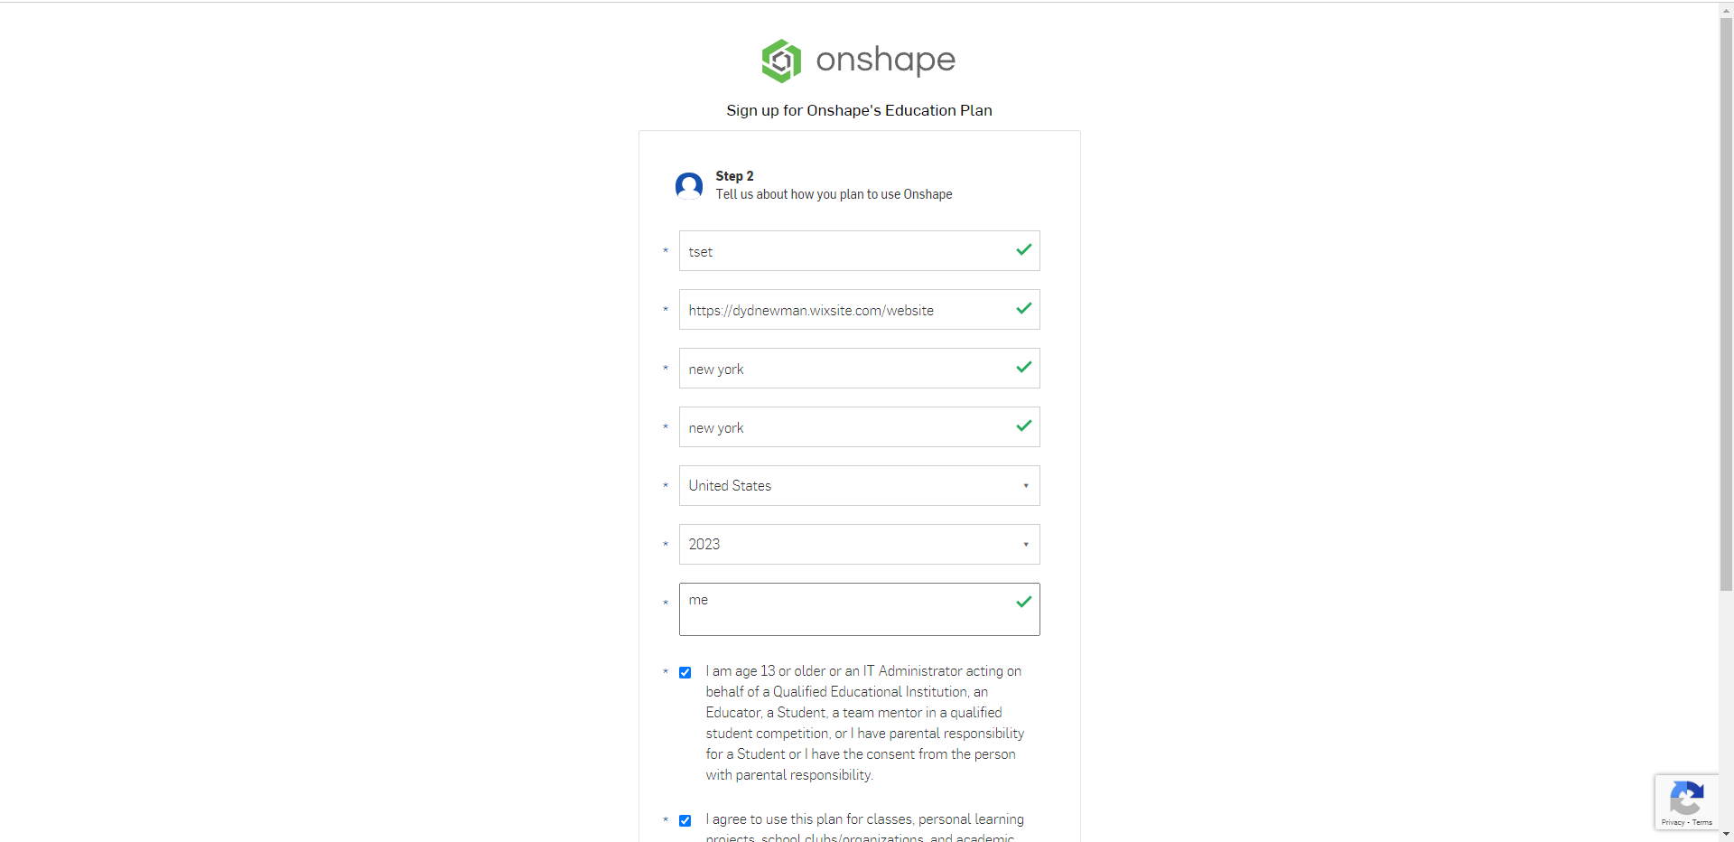Click the green Onshape hexagon logo
The height and width of the screenshot is (842, 1734).
click(781, 61)
